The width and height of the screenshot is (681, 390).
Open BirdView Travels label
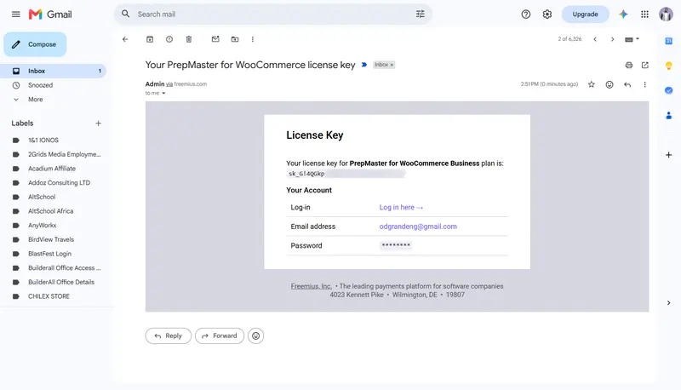click(x=53, y=239)
